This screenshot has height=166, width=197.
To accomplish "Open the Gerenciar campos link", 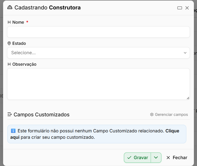I will coord(169,115).
